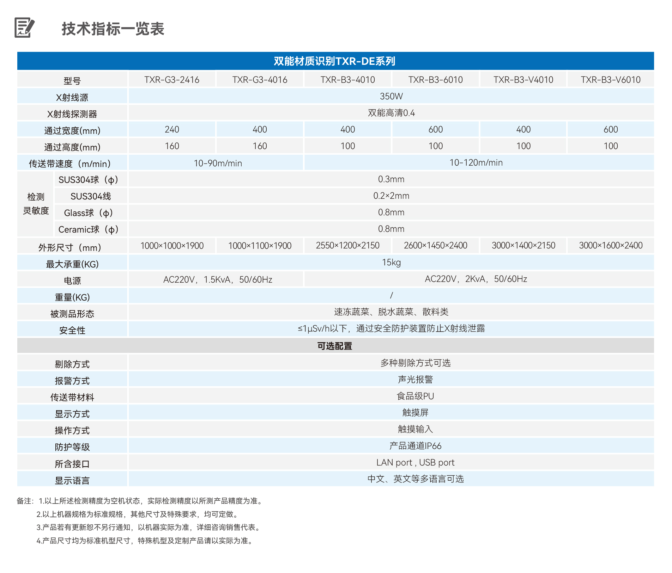672x573 pixels.
Task: Select footnote 4 about standard machine dimensions
Action: (x=145, y=541)
